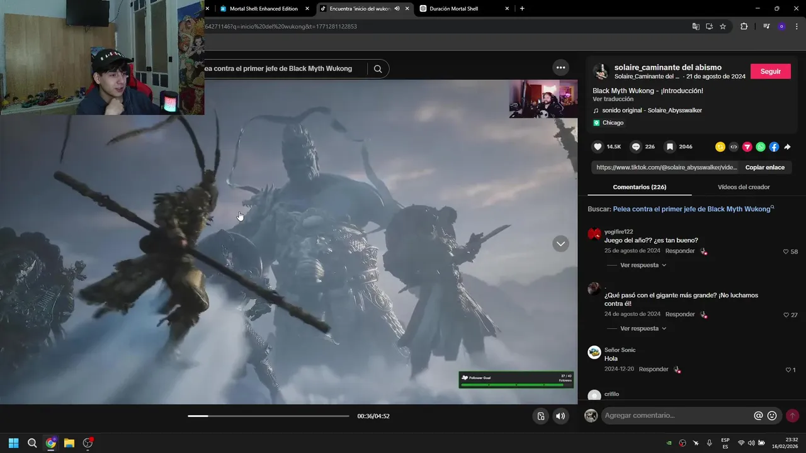
Task: Expand replies under the giant comment
Action: point(643,328)
